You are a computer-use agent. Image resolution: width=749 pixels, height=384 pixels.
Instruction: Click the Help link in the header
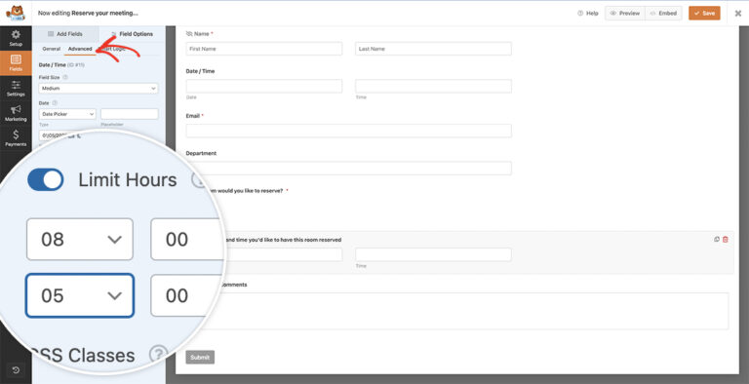click(x=588, y=14)
